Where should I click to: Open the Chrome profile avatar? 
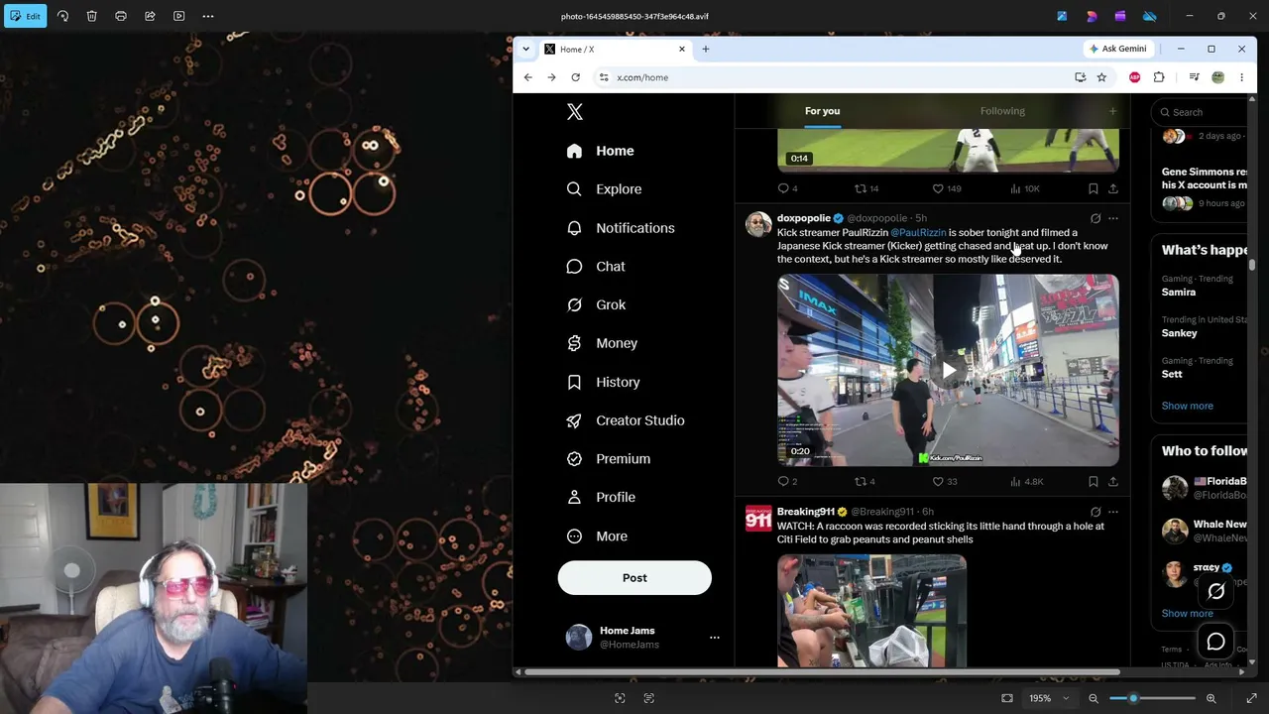[1217, 77]
